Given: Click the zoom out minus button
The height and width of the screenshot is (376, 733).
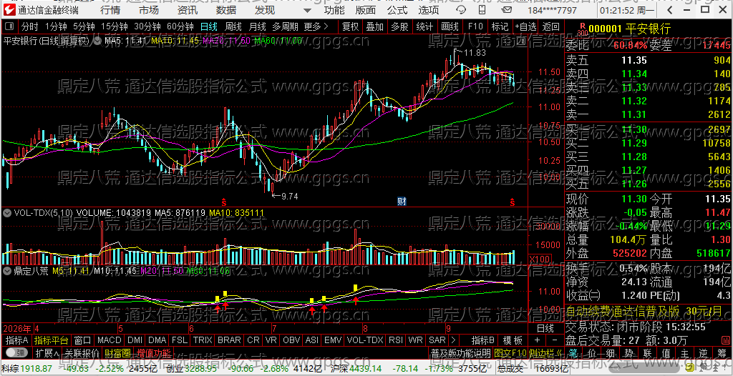Looking at the screenshot, I should pyautogui.click(x=555, y=340).
